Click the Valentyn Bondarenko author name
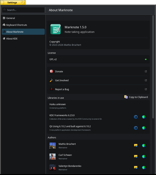The height and width of the screenshot is (175, 156). click(x=70, y=166)
